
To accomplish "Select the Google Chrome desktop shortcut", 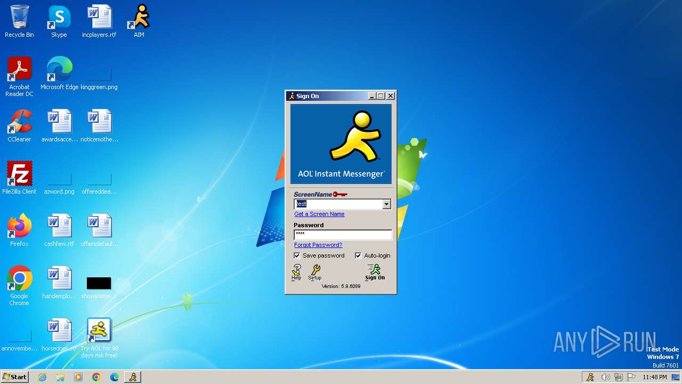I will pos(19,285).
